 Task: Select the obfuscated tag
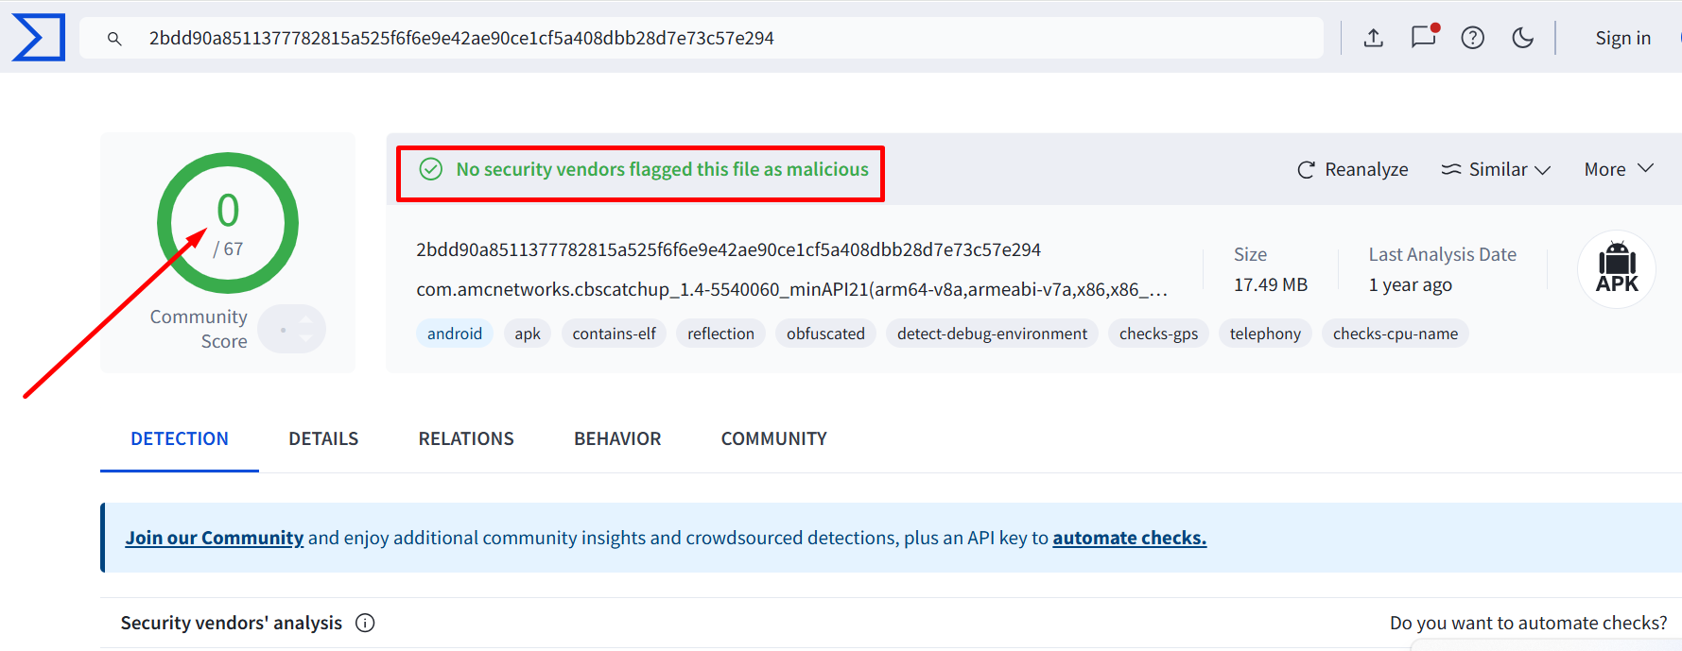(825, 334)
